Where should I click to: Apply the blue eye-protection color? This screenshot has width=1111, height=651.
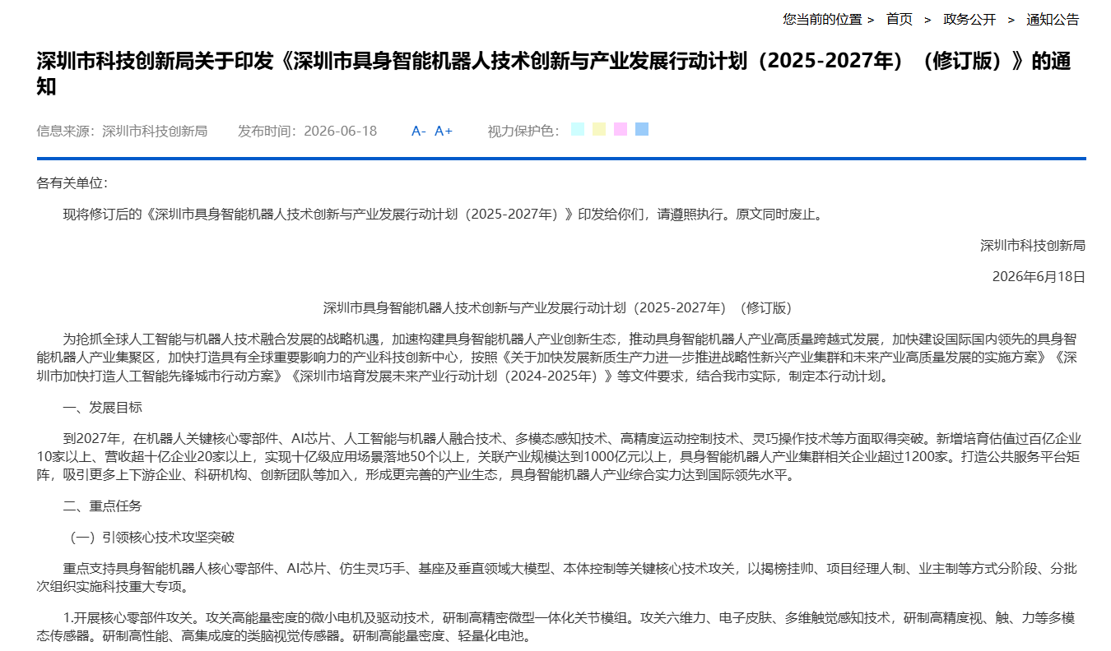(642, 129)
